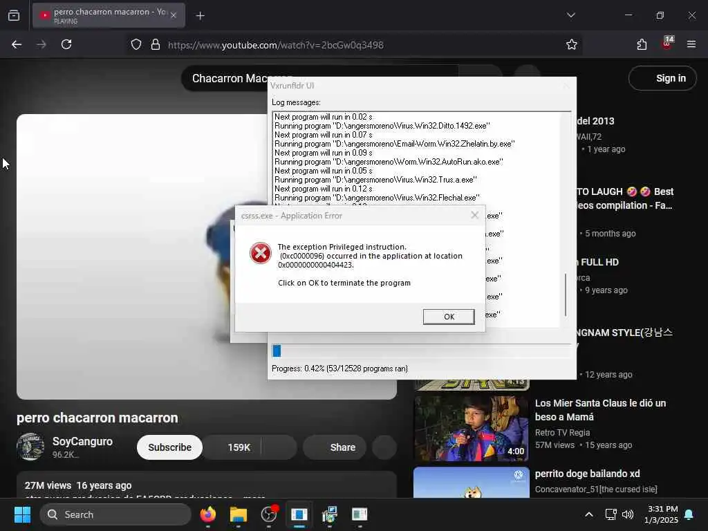Open the tracking protection shield icon
708x531 pixels.
pos(136,45)
